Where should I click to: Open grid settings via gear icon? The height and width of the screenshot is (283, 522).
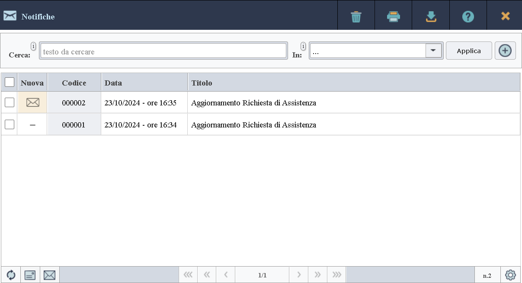tap(511, 274)
